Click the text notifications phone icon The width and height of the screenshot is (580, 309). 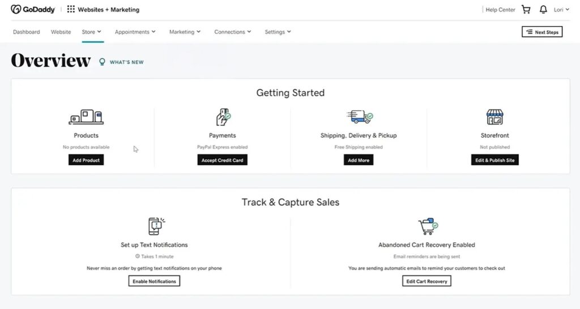[156, 226]
